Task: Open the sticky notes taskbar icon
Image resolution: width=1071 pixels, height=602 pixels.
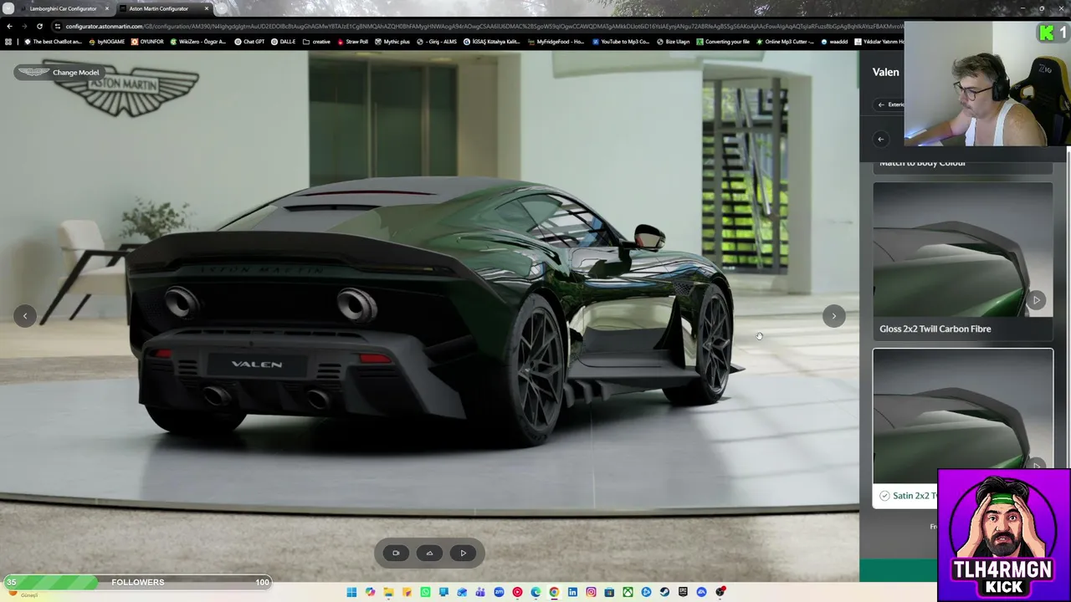Action: (407, 592)
